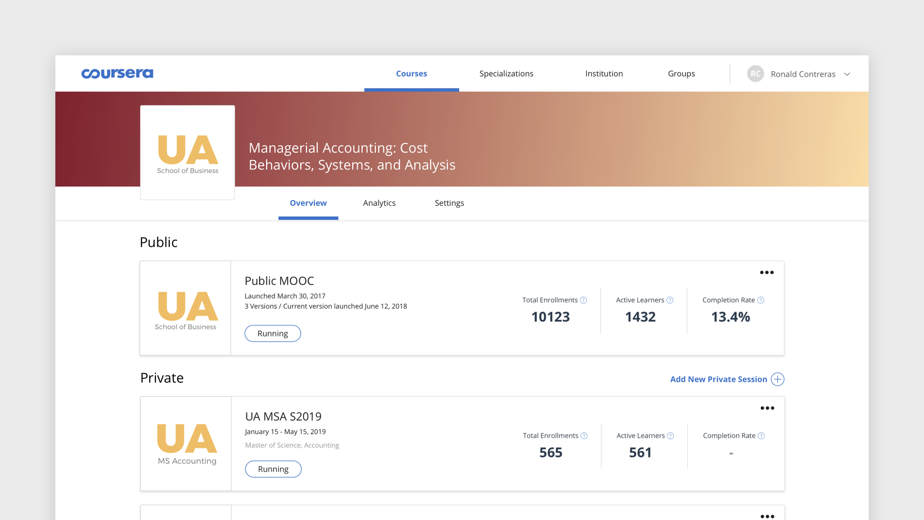This screenshot has height=520, width=924.
Task: Open the Settings tab
Action: point(449,203)
